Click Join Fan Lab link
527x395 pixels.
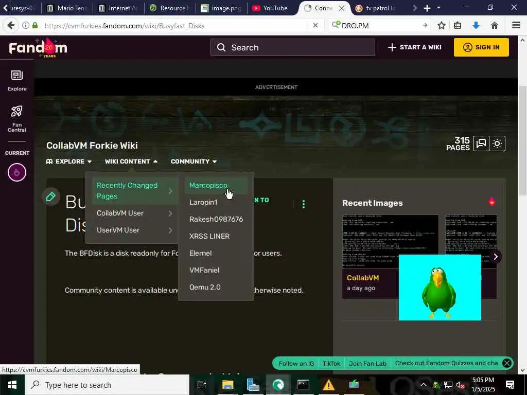[x=367, y=363]
